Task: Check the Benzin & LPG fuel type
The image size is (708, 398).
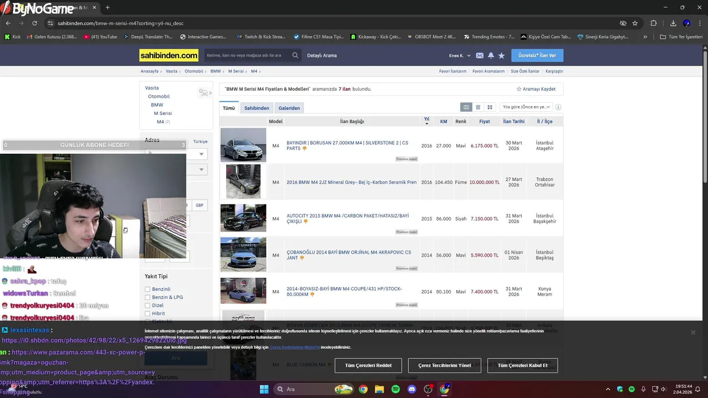Action: (148, 297)
